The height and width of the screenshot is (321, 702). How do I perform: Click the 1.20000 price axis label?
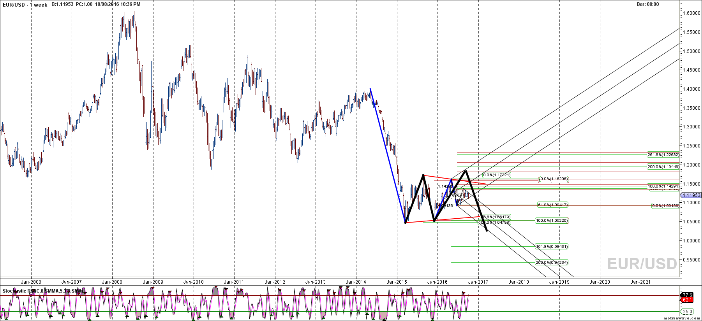tap(692, 165)
